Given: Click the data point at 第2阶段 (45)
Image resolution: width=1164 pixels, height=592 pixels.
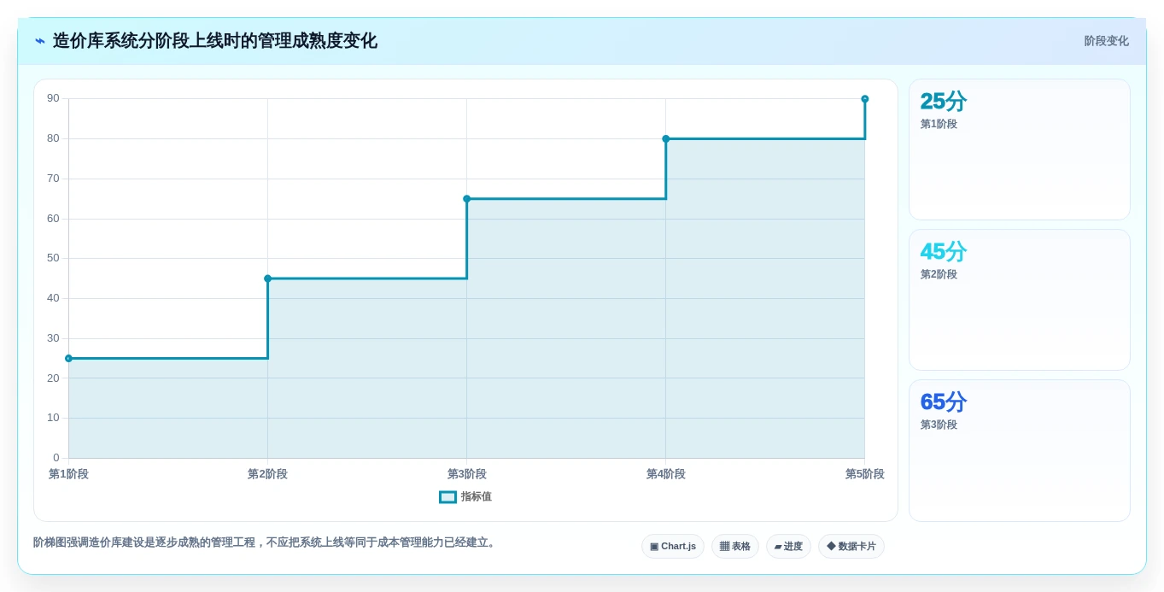Looking at the screenshot, I should point(267,278).
